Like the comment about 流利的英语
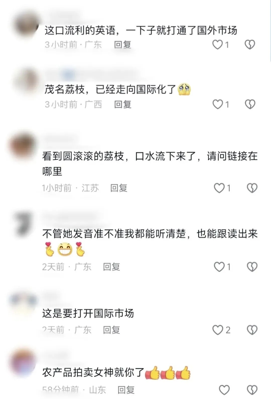The image size is (271, 399). click(x=218, y=45)
